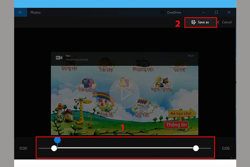Click the trimmed timeline track middle
This screenshot has width=250, height=167.
click(x=125, y=148)
